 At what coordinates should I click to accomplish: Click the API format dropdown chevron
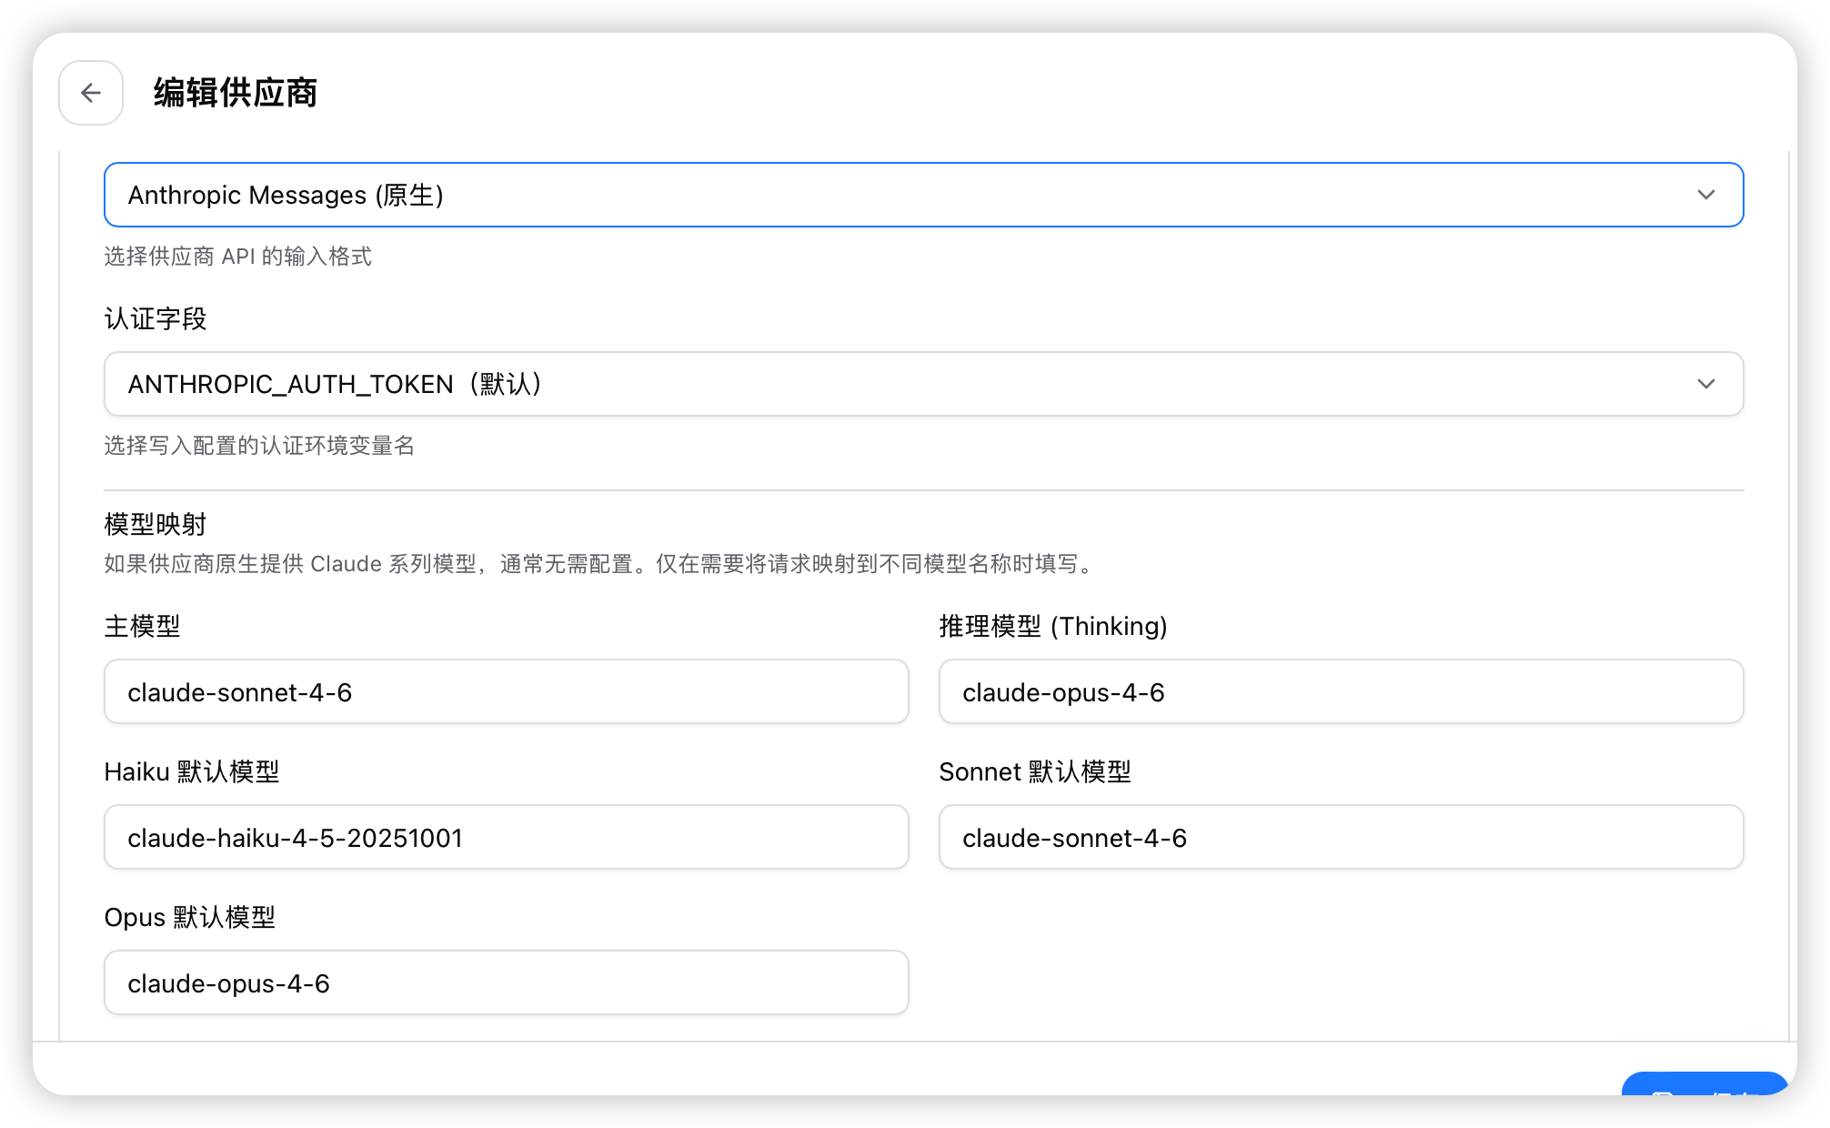point(1706,195)
